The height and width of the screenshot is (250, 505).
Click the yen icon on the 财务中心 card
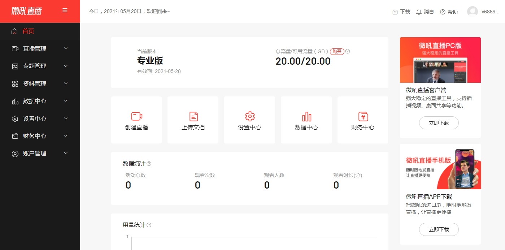pos(363,116)
